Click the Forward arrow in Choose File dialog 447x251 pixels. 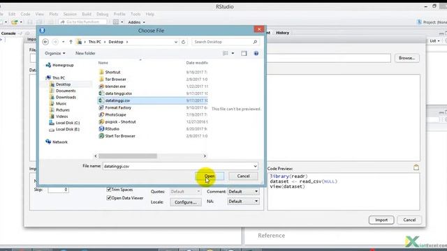(55, 42)
